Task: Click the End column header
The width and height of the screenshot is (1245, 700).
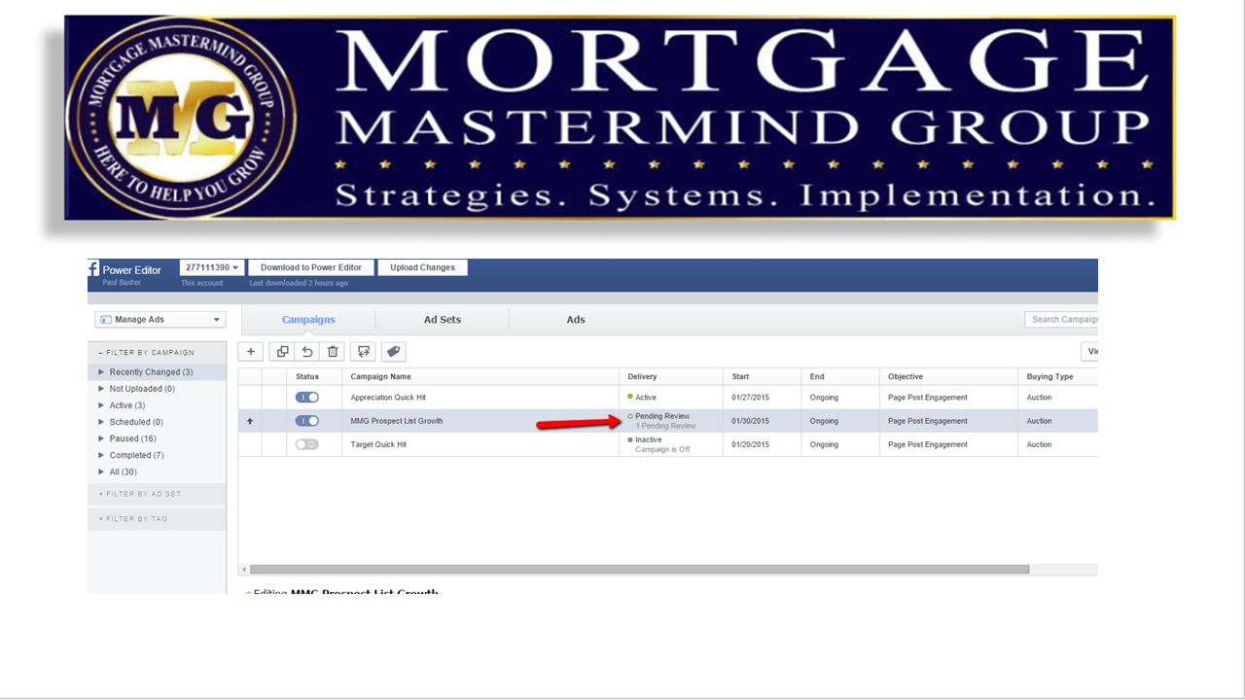Action: click(x=817, y=376)
